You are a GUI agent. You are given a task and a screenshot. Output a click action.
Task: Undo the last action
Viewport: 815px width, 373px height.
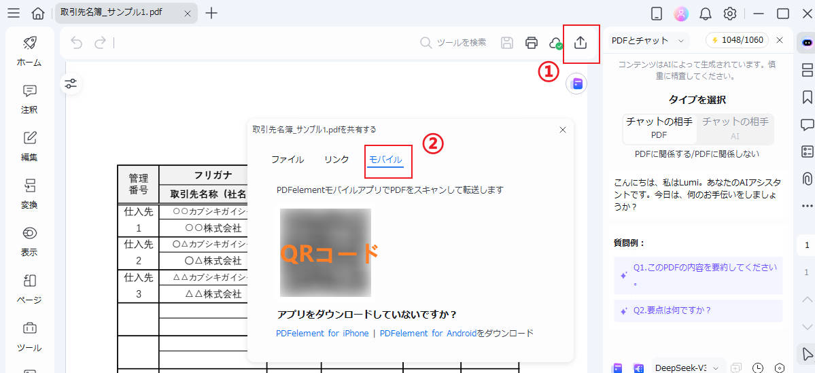(x=76, y=43)
